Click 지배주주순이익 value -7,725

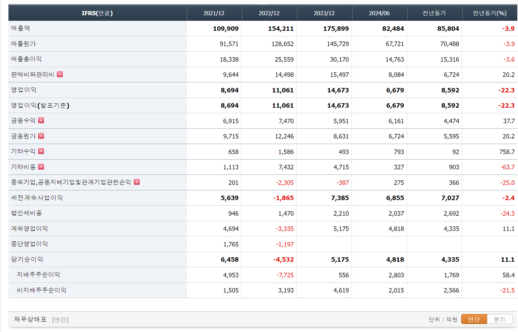(x=285, y=275)
